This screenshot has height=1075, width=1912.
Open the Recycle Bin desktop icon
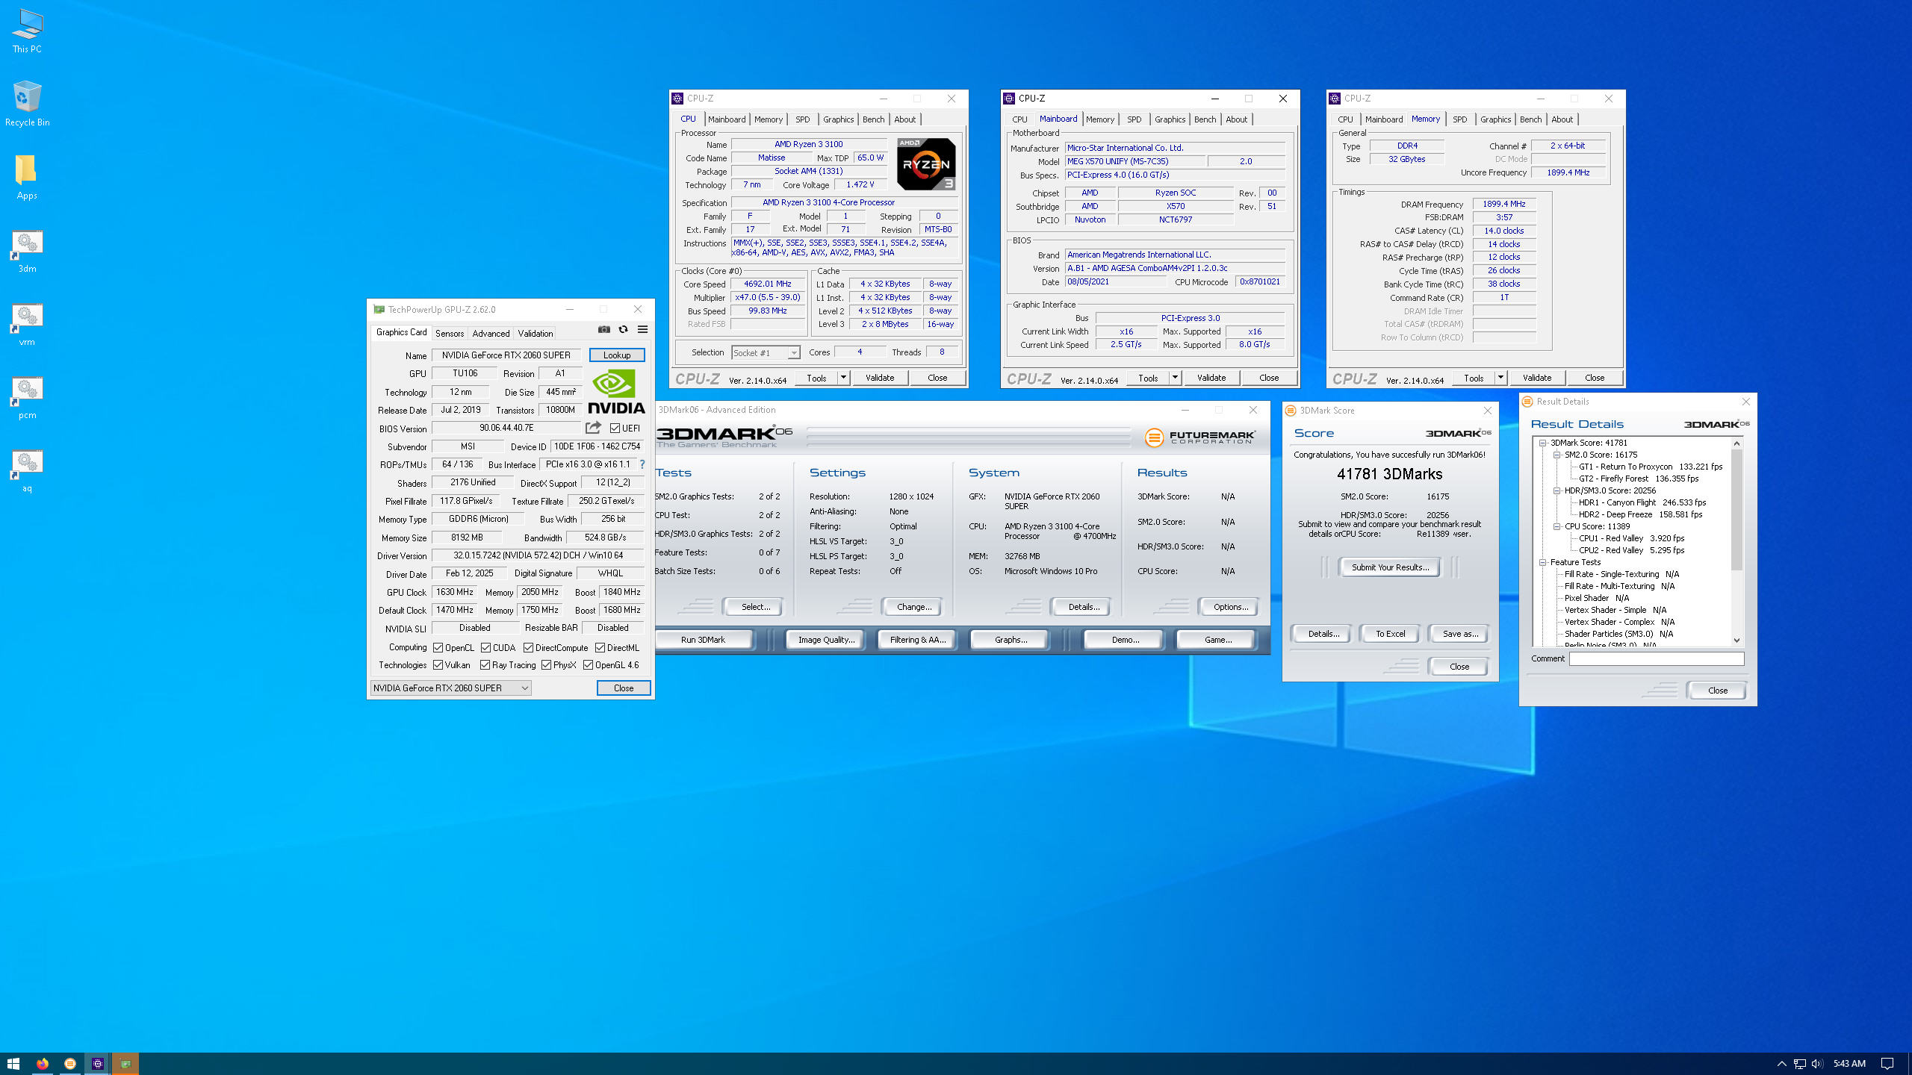point(27,104)
